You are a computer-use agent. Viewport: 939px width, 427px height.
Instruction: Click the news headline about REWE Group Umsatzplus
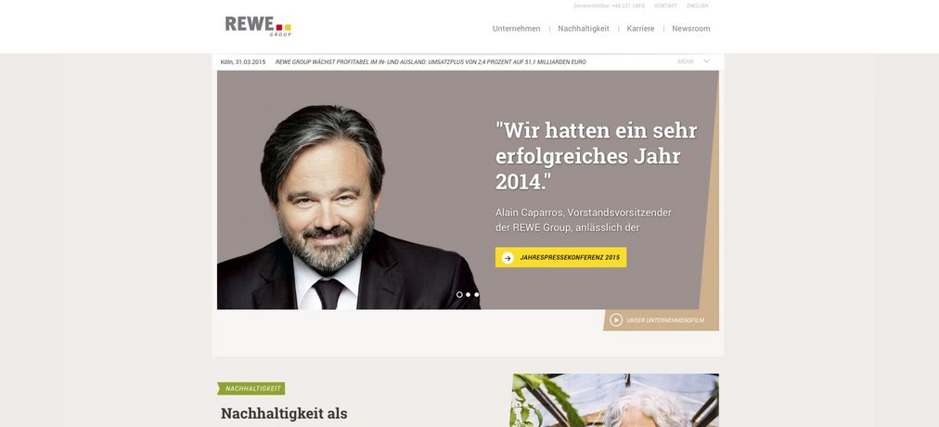[431, 61]
